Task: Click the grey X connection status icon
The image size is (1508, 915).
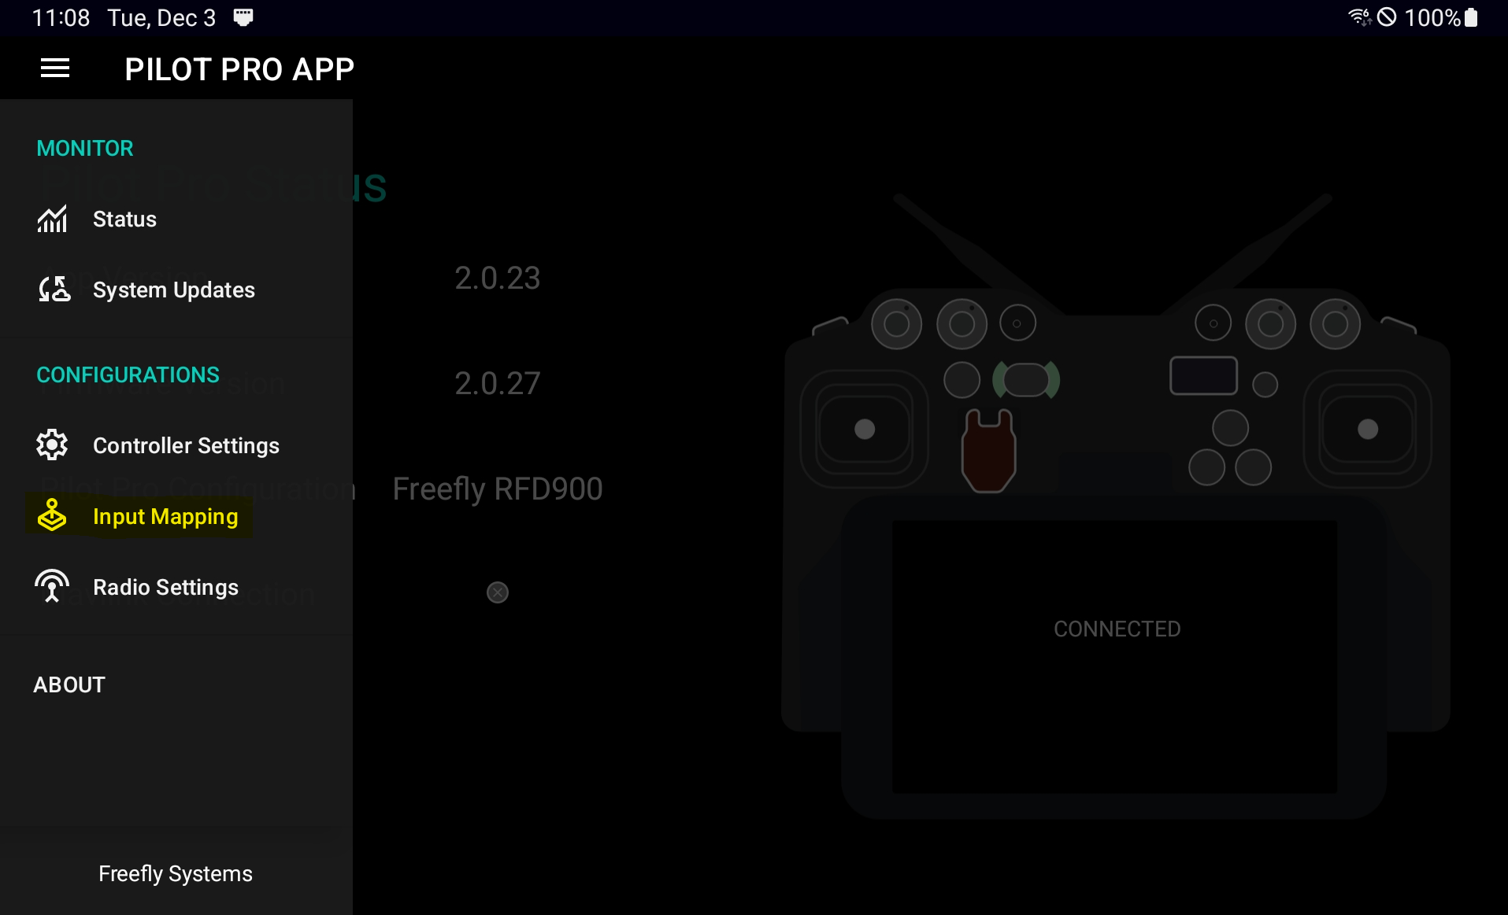Action: tap(498, 592)
